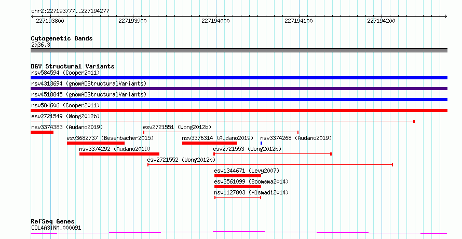Click ruler position 227194100
Image resolution: width=462 pixels, height=239 pixels.
(x=299, y=21)
